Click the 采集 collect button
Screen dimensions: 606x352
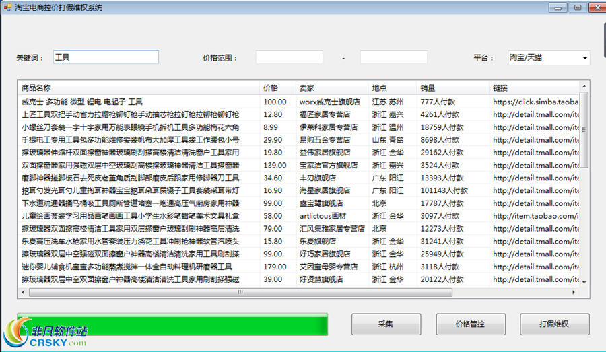pos(386,324)
